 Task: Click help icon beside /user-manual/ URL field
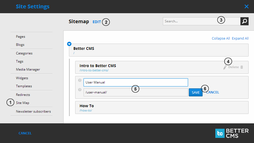[x=80, y=90]
